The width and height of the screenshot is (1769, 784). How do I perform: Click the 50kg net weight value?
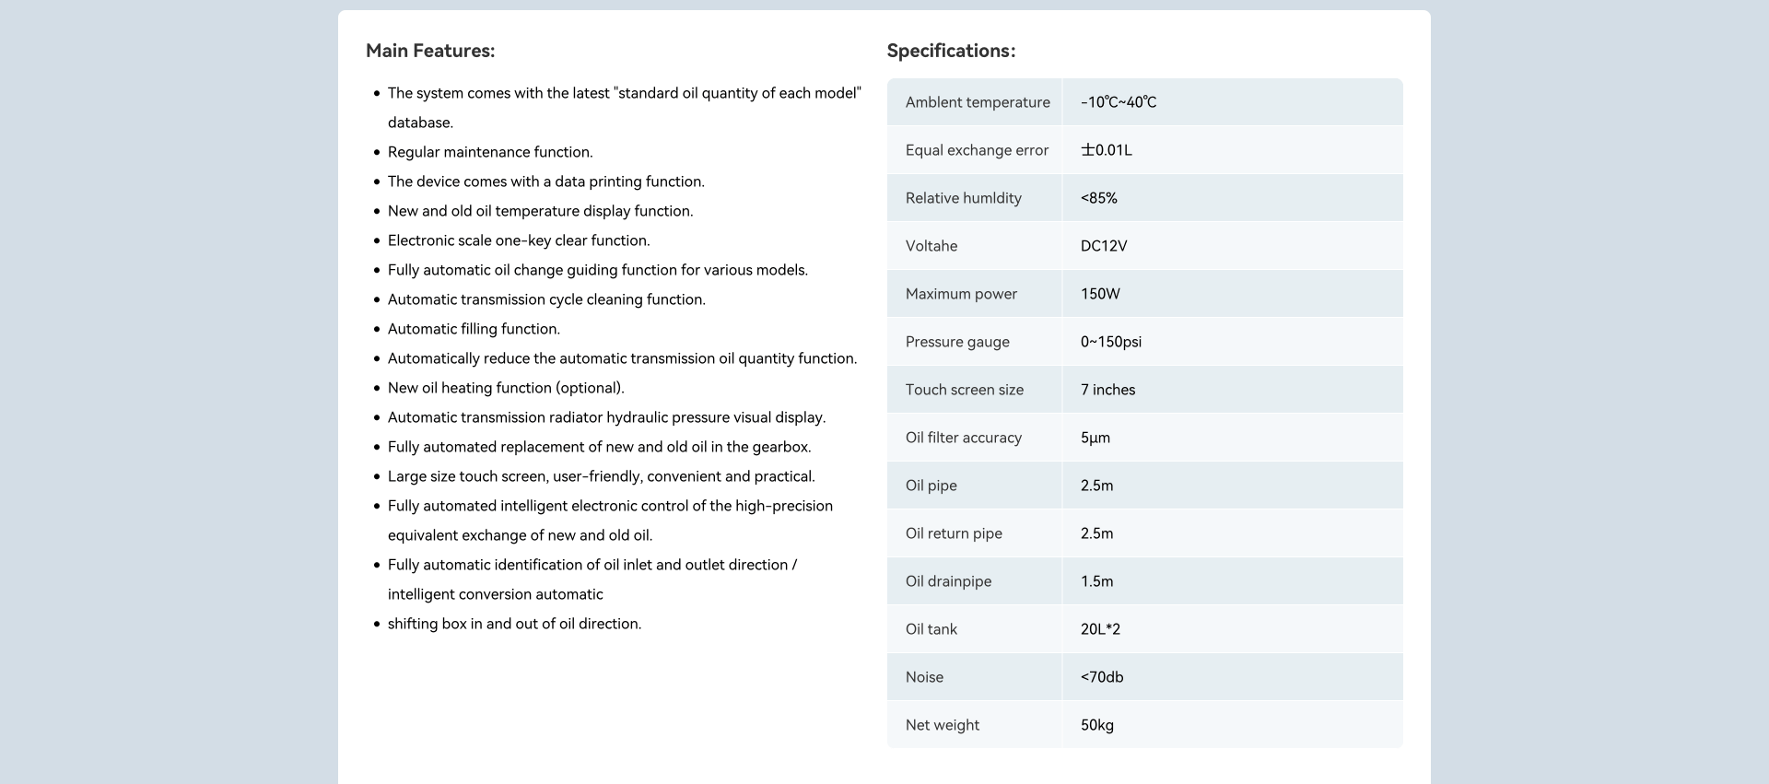[1097, 725]
